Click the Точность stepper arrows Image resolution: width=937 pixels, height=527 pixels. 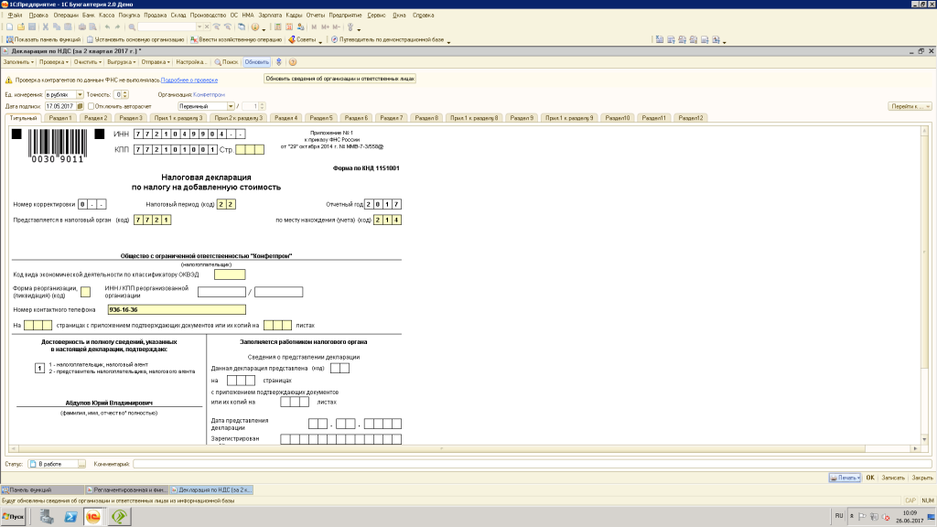pyautogui.click(x=124, y=94)
